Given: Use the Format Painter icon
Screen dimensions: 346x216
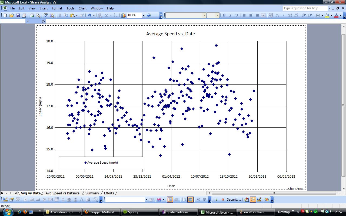Looking at the screenshot, I should tap(82, 15).
